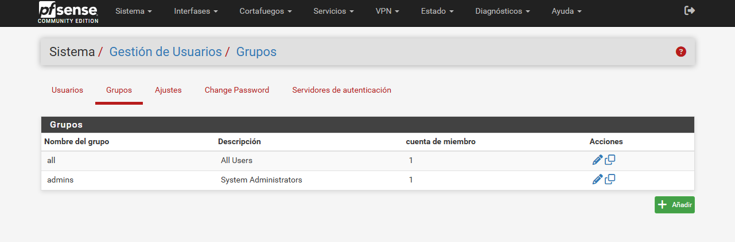
Task: Switch to the Usuarios tab
Action: (x=67, y=90)
